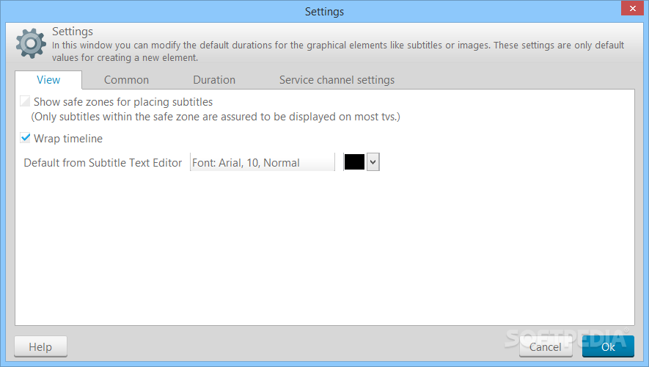Click the Font: Arial, 10, Normal field
Viewport: 649px width, 367px height.
tap(263, 162)
